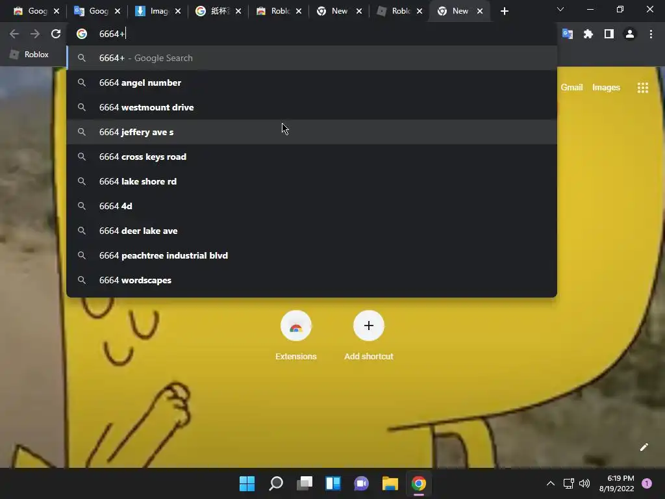Open the Google apps grid
Image resolution: width=665 pixels, height=499 pixels.
pos(643,88)
